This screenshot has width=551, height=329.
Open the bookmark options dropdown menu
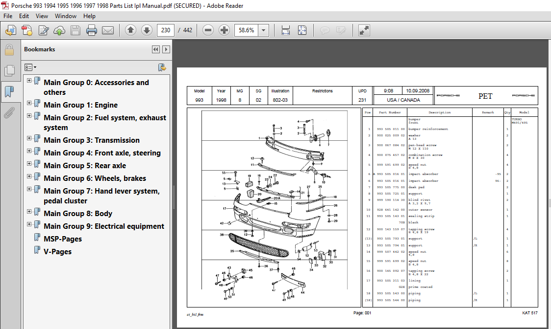pos(30,67)
